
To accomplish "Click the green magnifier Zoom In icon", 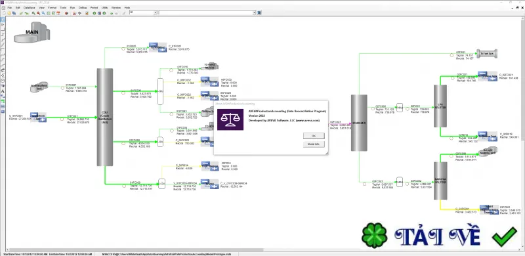I will point(33,13).
